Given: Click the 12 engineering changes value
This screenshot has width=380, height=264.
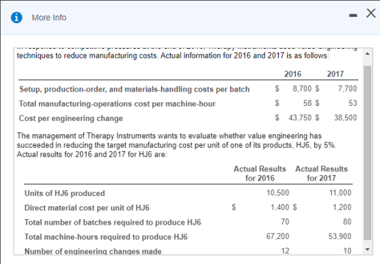Looking at the screenshot, I should 285,251.
